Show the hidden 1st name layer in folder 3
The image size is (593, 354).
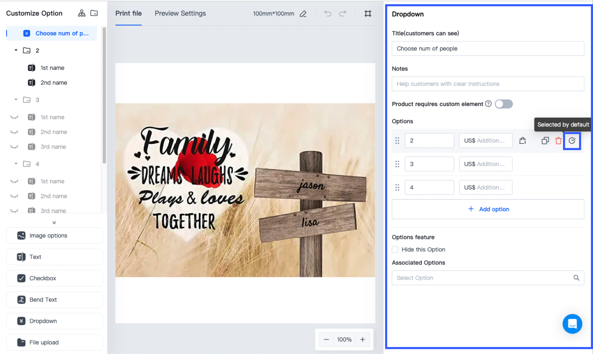click(x=14, y=117)
